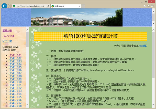156x109 pixels.
Task: Open LEVEL 008 link
Action: pos(15,76)
